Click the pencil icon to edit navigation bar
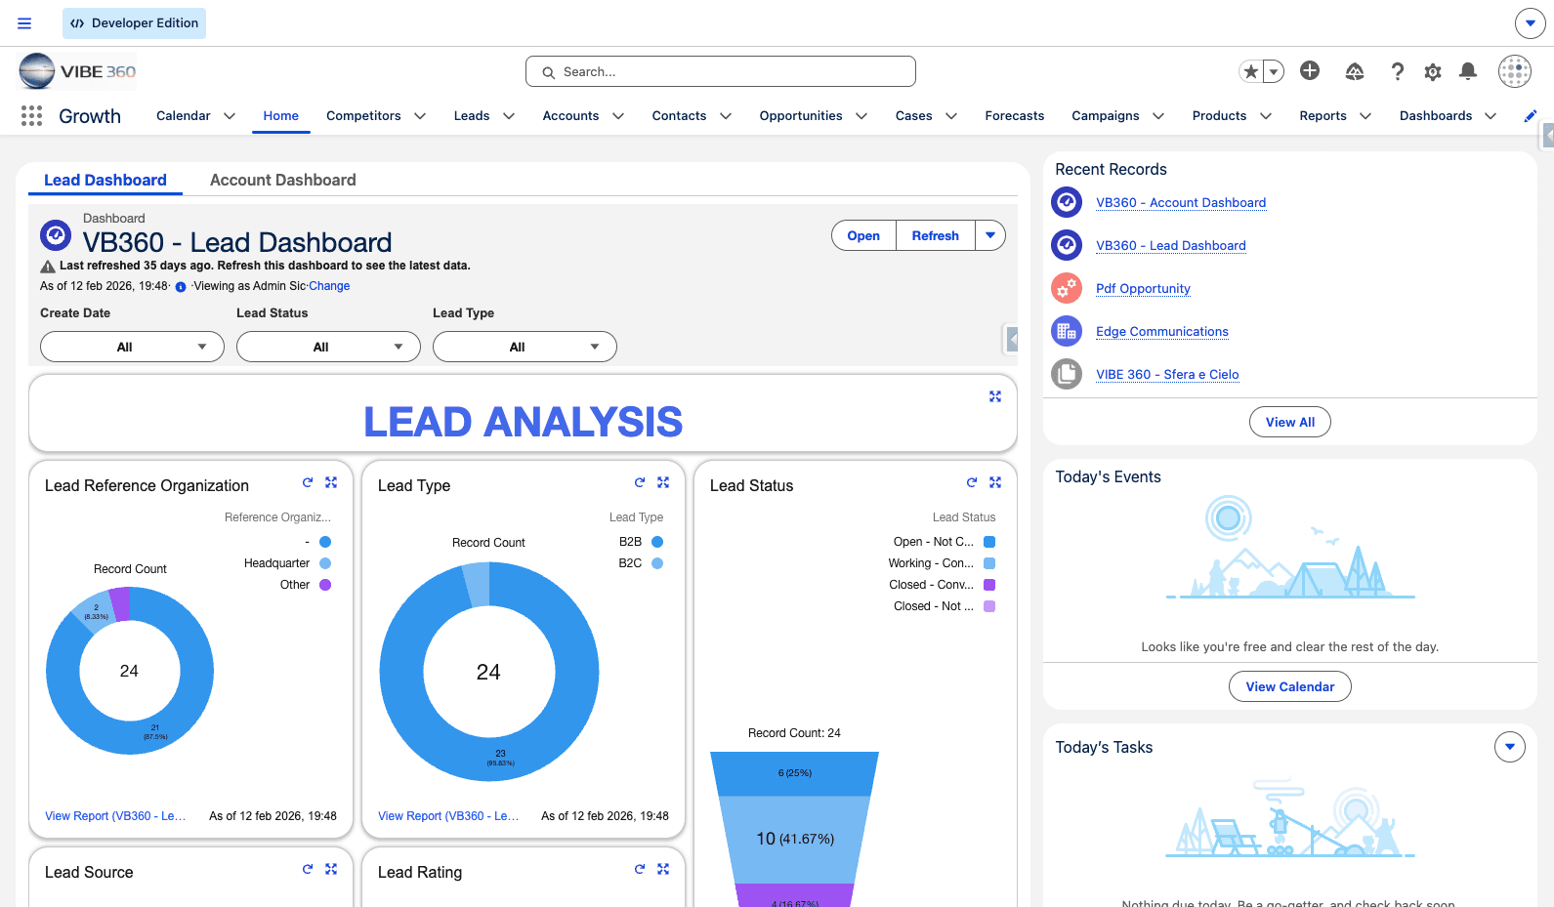1554x907 pixels. coord(1530,116)
